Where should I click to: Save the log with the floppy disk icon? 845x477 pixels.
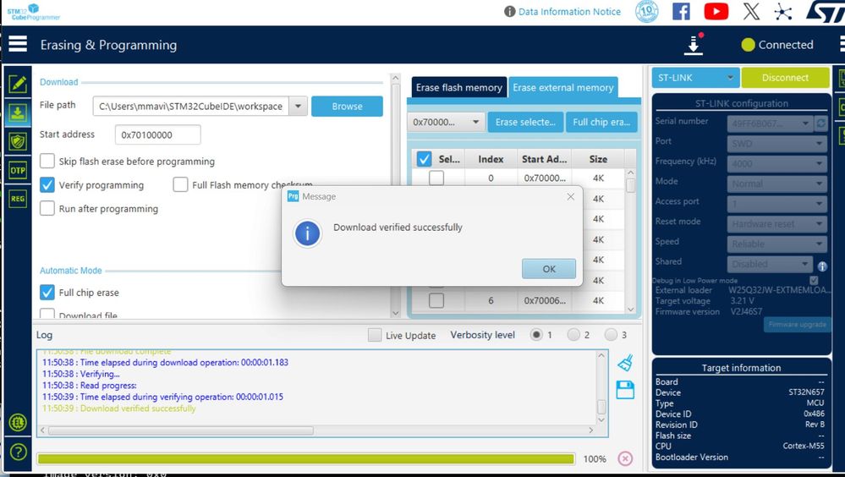click(625, 390)
